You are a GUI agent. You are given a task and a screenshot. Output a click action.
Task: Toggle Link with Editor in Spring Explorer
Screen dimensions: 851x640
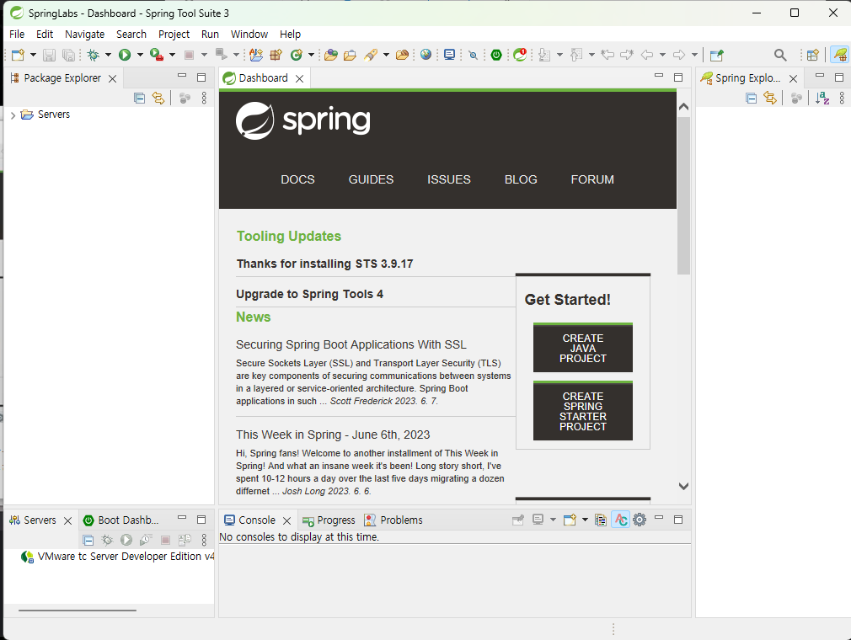click(769, 99)
